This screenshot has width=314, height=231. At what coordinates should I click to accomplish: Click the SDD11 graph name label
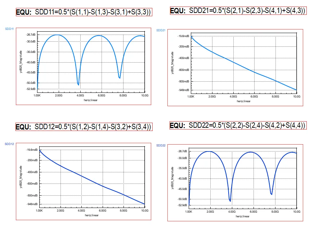coord(9,29)
